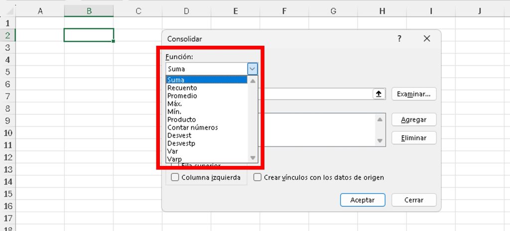Check Crear vínculos con los datos de origen
Image resolution: width=510 pixels, height=231 pixels.
(257, 177)
